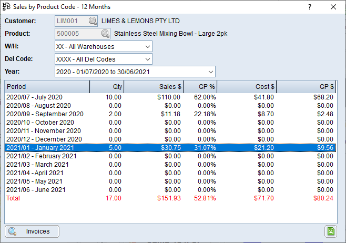Click the Customer lookup magnifier icon
346x243 pixels.
(x=93, y=21)
